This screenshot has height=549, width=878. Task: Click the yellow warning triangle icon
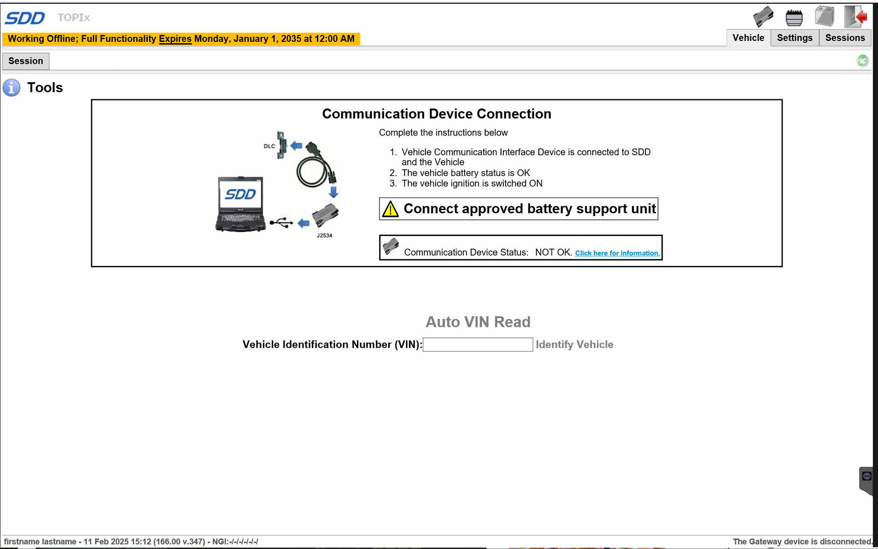[390, 209]
